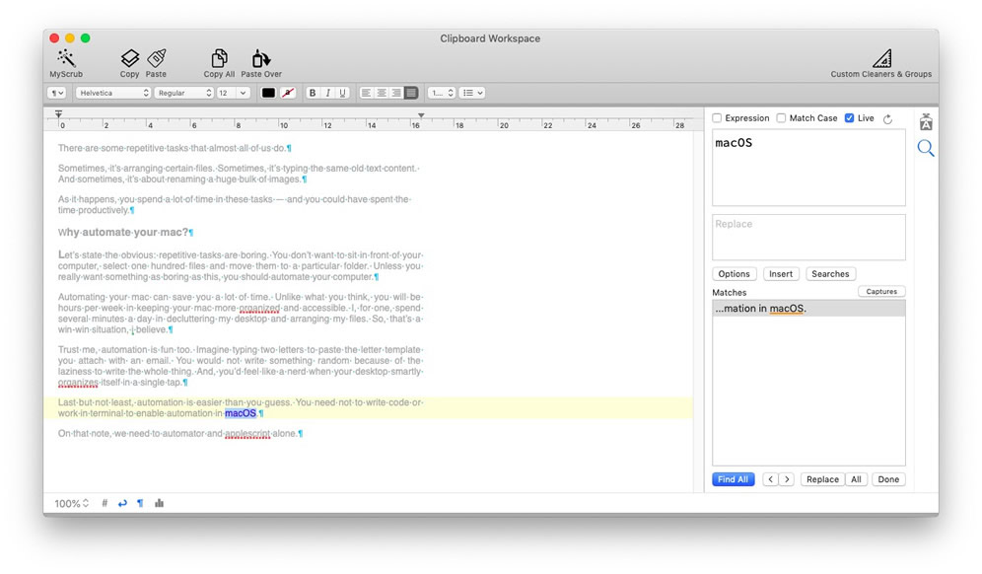Viewport: 982px width, 574px height.
Task: Click the left indent marker on ruler
Action: (x=58, y=114)
